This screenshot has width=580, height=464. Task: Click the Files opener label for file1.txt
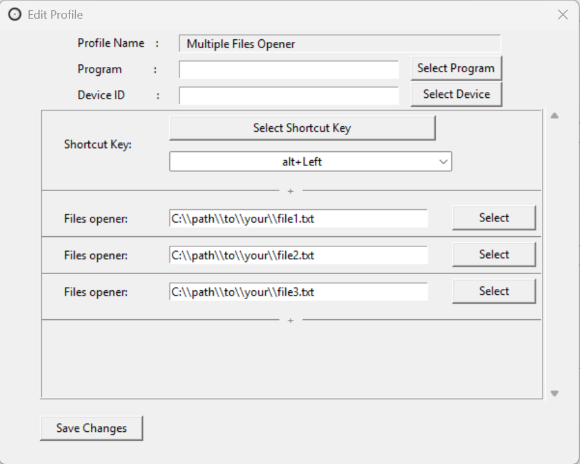tap(96, 219)
